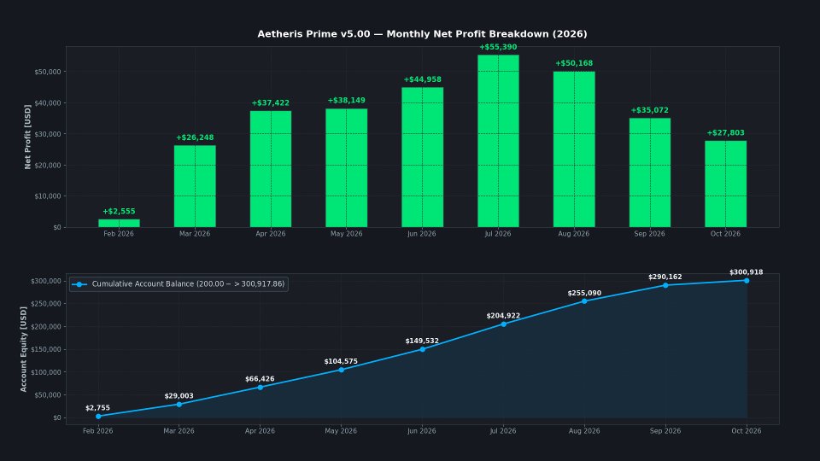This screenshot has height=461, width=820.
Task: Click the $2,755 balance data point
Action: click(98, 417)
